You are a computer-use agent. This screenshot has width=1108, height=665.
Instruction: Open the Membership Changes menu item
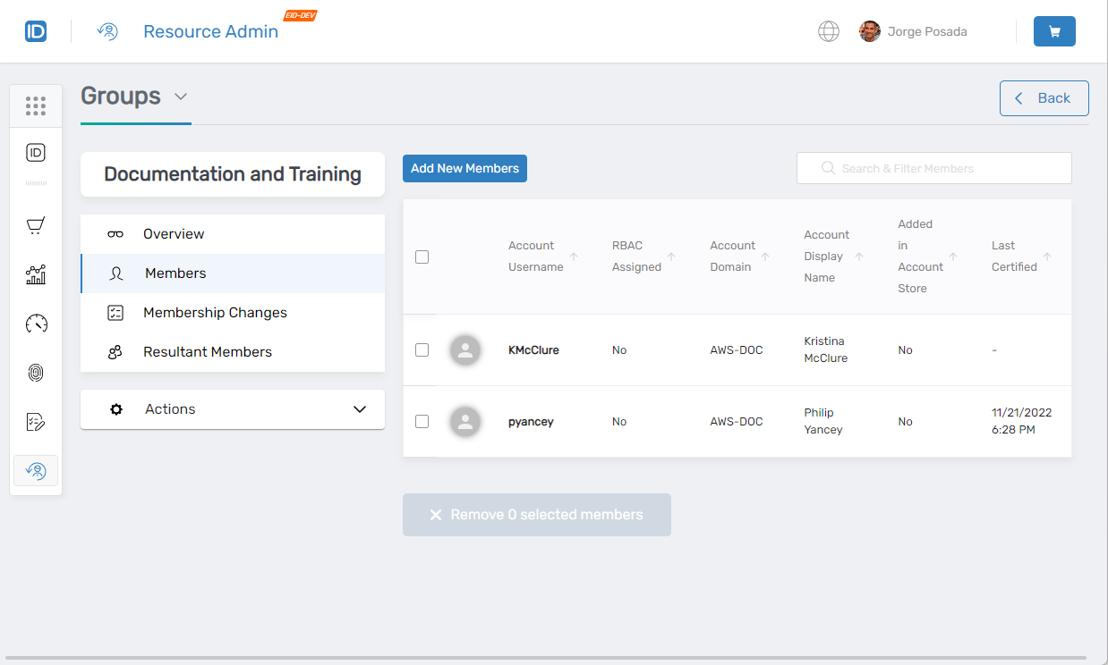tap(215, 313)
